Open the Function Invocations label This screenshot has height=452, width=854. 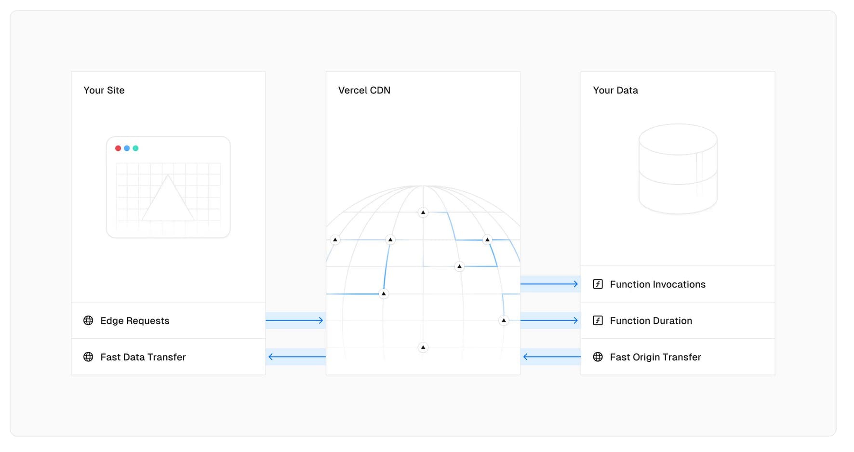[x=657, y=284]
